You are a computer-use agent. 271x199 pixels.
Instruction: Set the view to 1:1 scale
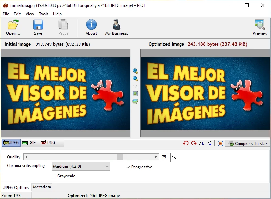coord(135,86)
